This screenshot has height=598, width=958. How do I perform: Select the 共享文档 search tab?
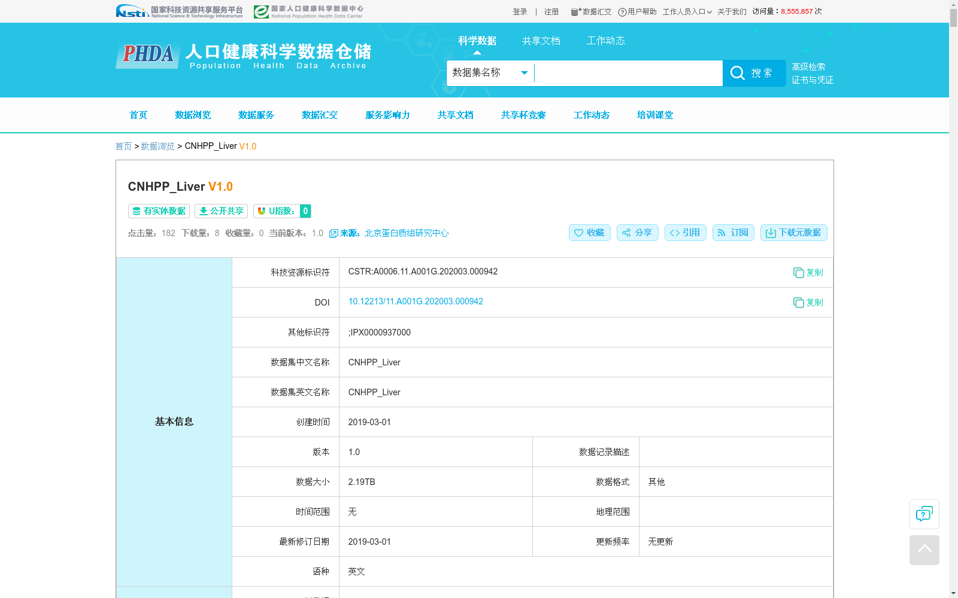click(541, 41)
